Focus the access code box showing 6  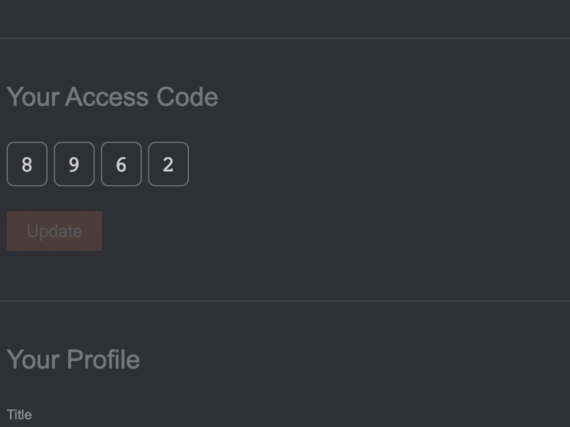point(121,164)
